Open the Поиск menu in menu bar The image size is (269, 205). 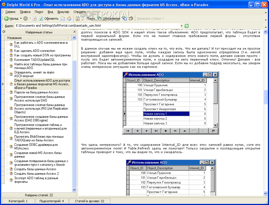[39, 12]
